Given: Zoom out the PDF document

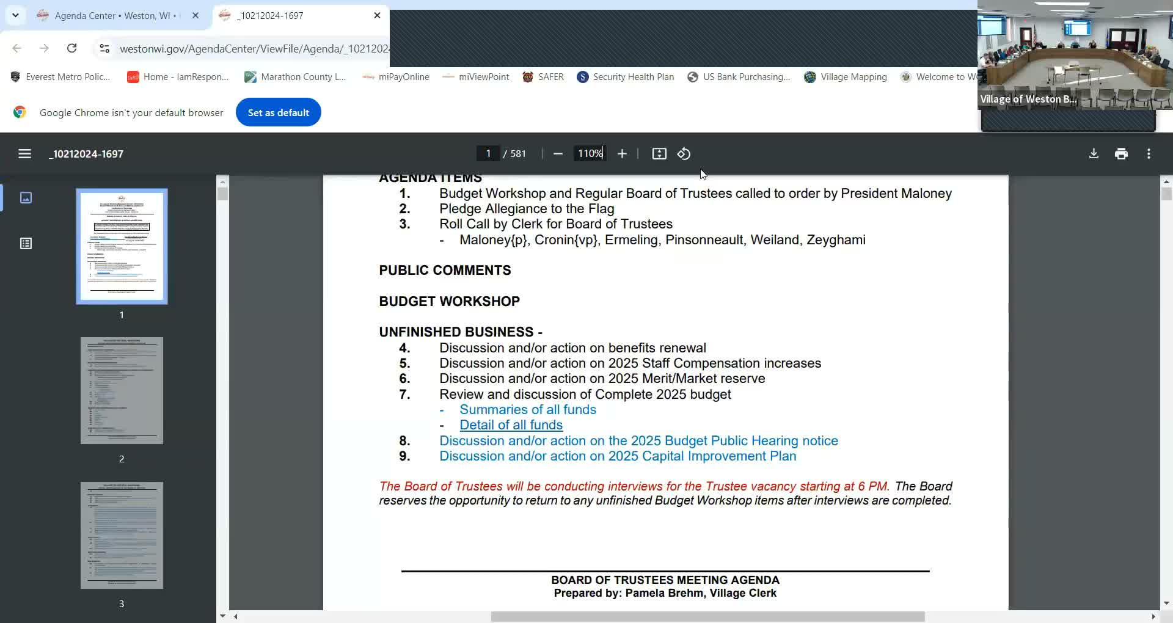Looking at the screenshot, I should point(558,154).
